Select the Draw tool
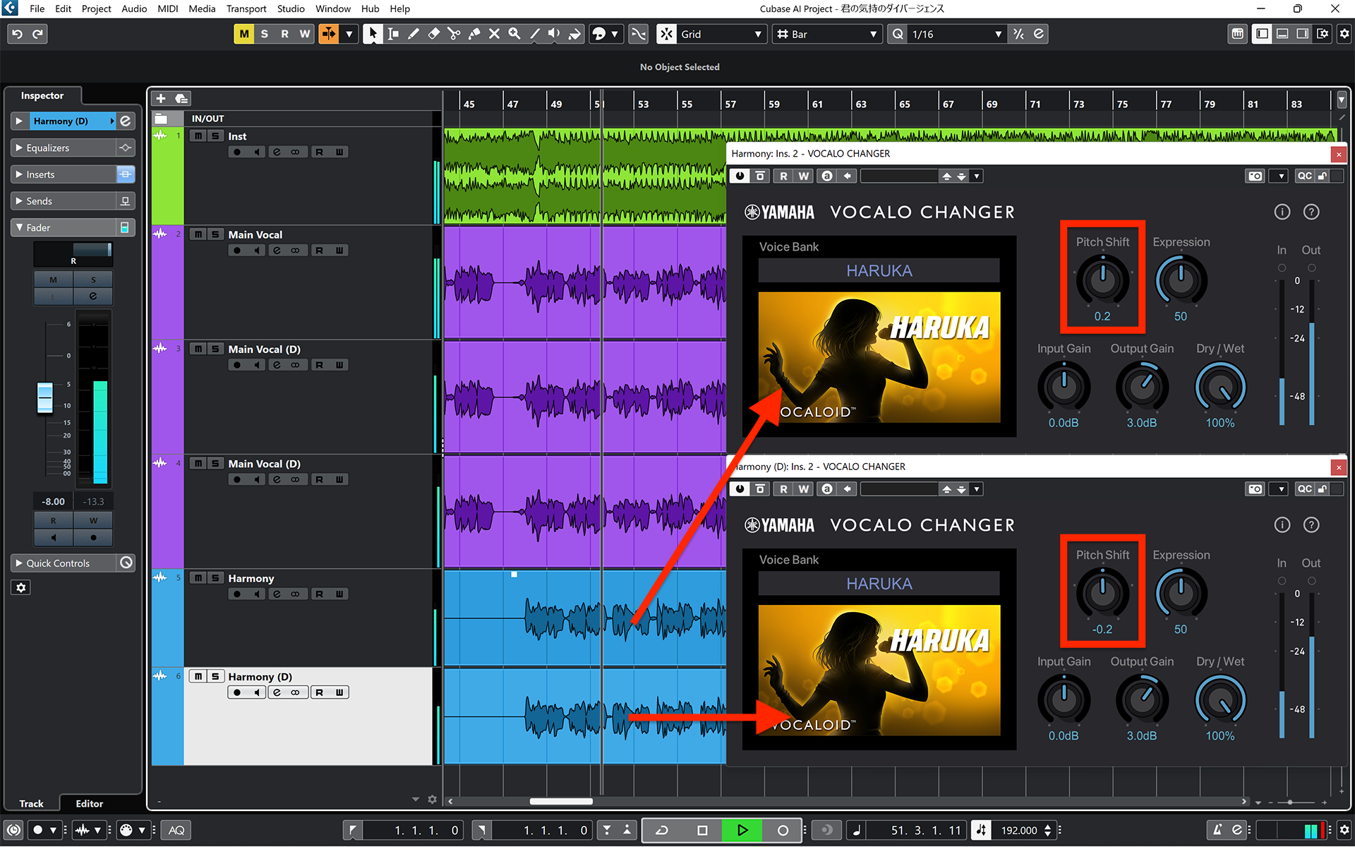Image resolution: width=1355 pixels, height=847 pixels. point(414,33)
